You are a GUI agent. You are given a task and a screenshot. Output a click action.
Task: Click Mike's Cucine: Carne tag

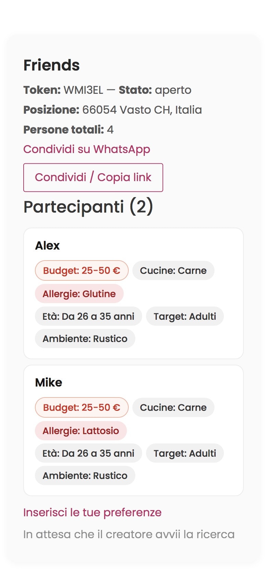[x=173, y=407]
